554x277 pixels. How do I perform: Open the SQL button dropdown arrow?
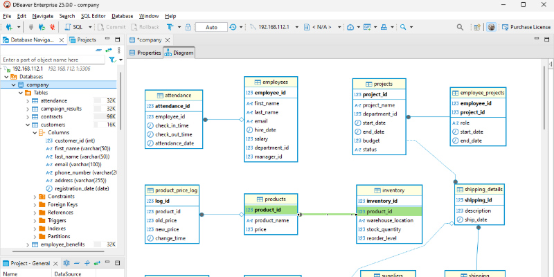pos(90,27)
